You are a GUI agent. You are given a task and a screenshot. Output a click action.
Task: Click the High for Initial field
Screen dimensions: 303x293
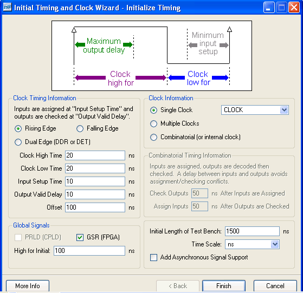(89, 251)
